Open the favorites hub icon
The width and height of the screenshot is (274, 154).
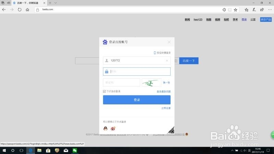(x=246, y=10)
